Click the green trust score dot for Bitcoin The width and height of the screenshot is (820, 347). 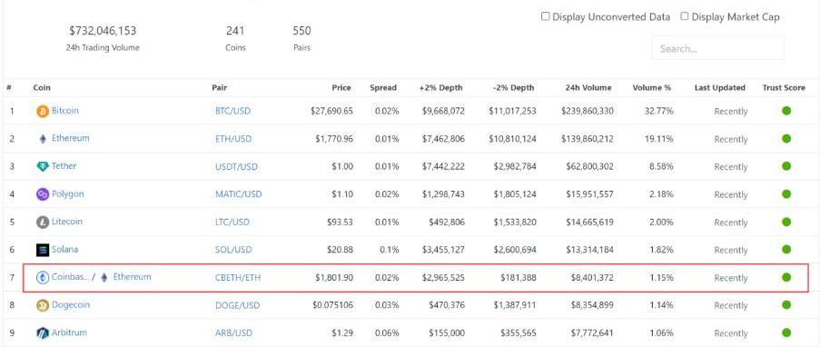[x=786, y=111]
